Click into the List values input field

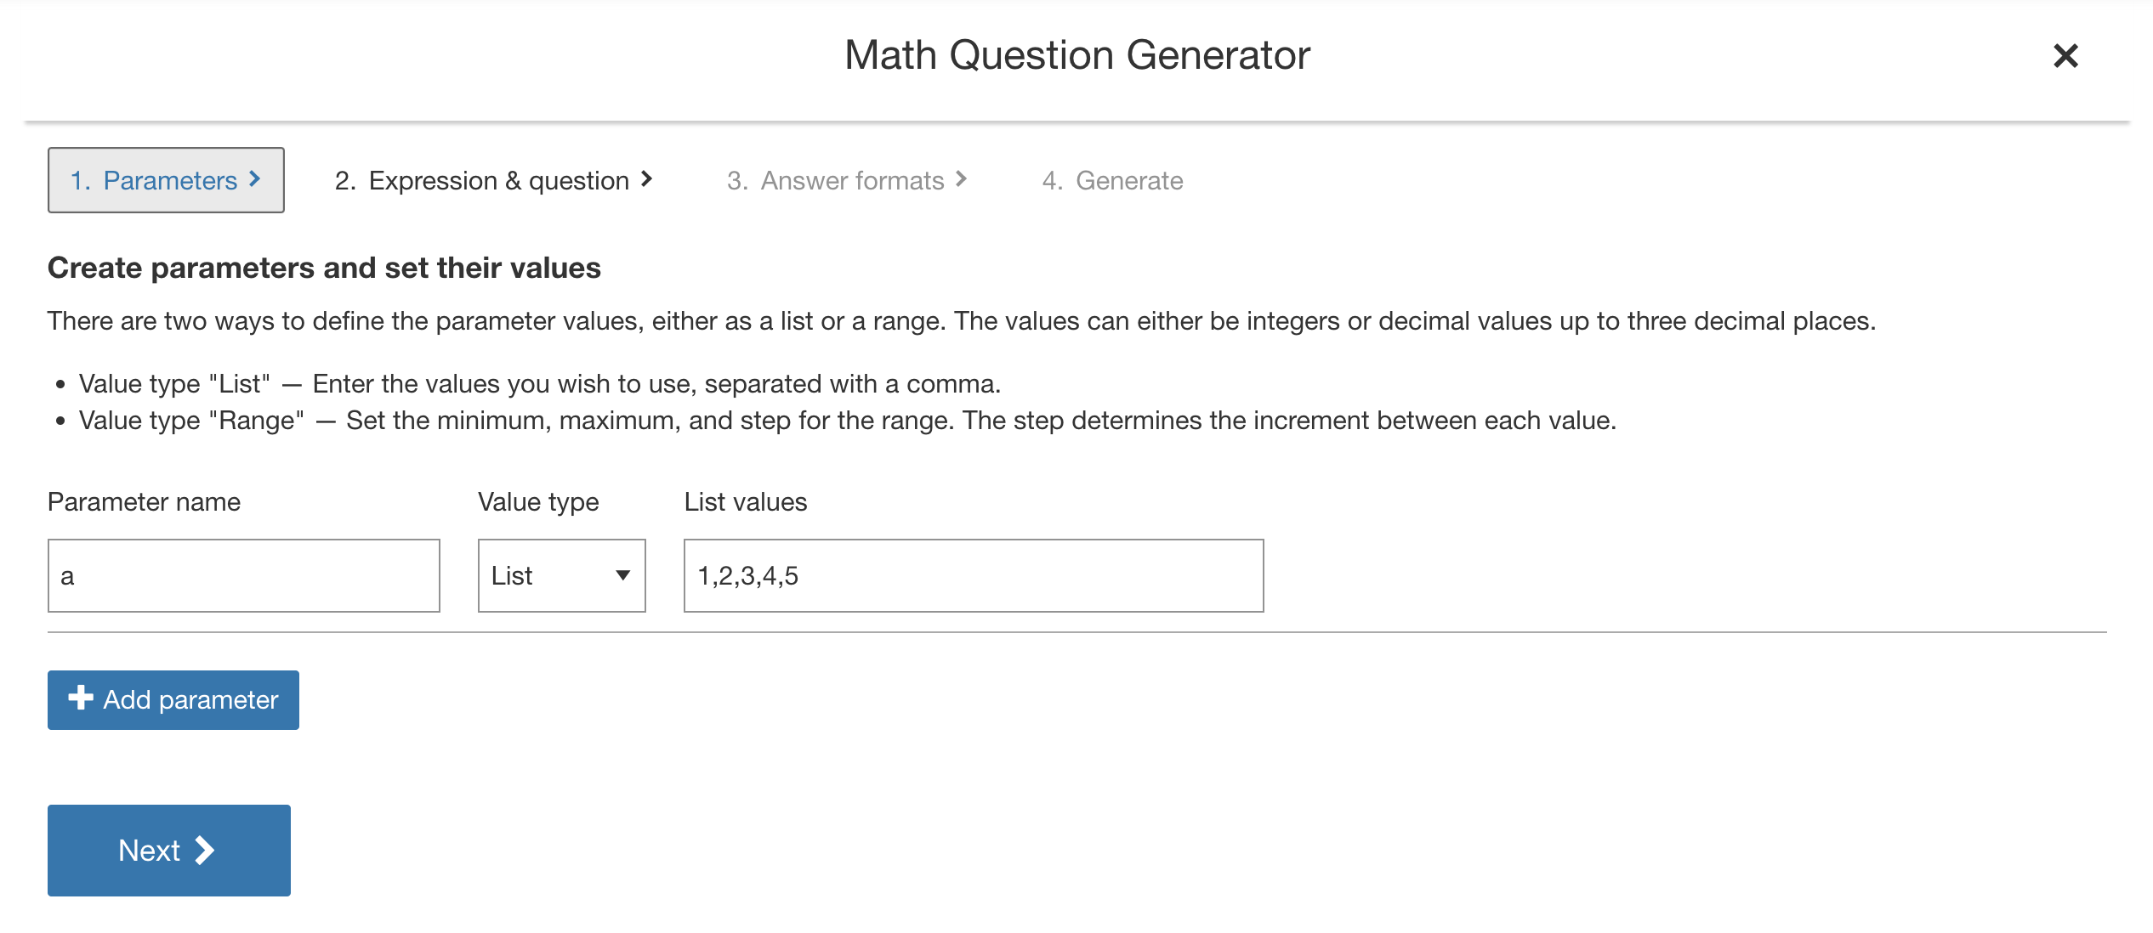pyautogui.click(x=973, y=575)
